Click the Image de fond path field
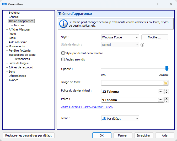This screenshot has width=177, height=141. (x=132, y=83)
